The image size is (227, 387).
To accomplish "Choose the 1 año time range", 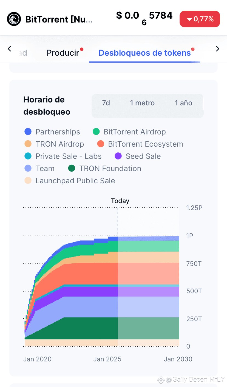I will 183,103.
